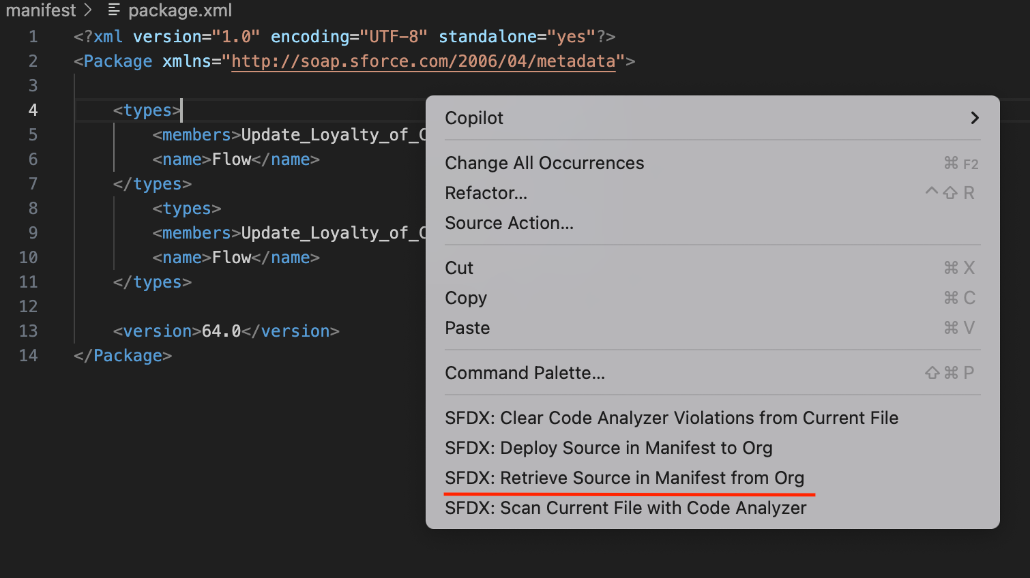Select Change All Occurrences menu entry
1030x578 pixels.
pyautogui.click(x=544, y=163)
